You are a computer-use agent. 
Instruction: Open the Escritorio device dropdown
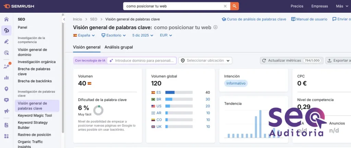click(113, 35)
